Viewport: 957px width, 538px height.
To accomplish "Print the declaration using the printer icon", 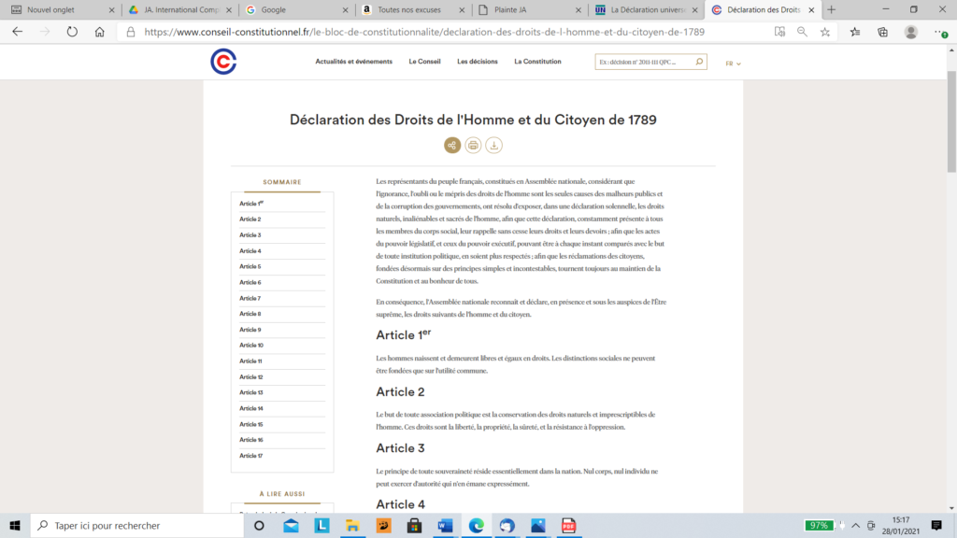I will pyautogui.click(x=473, y=145).
